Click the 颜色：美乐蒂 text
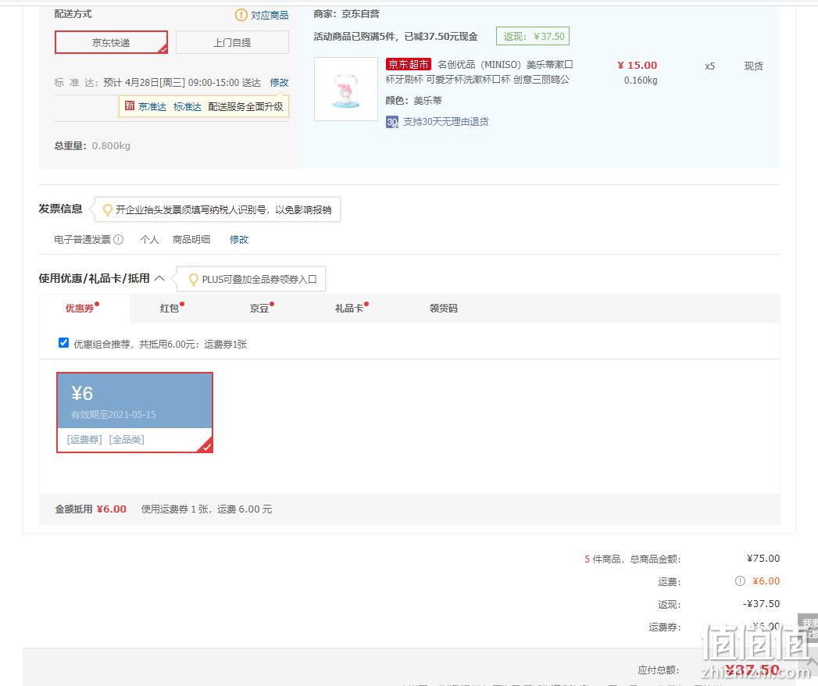This screenshot has height=686, width=818. click(414, 100)
